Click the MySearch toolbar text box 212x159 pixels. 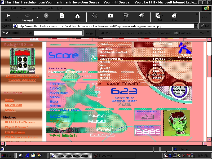click(x=58, y=33)
